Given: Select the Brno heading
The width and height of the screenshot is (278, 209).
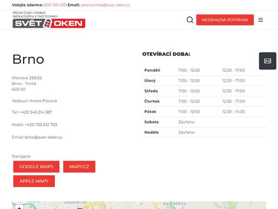Looking at the screenshot, I should point(28,59).
